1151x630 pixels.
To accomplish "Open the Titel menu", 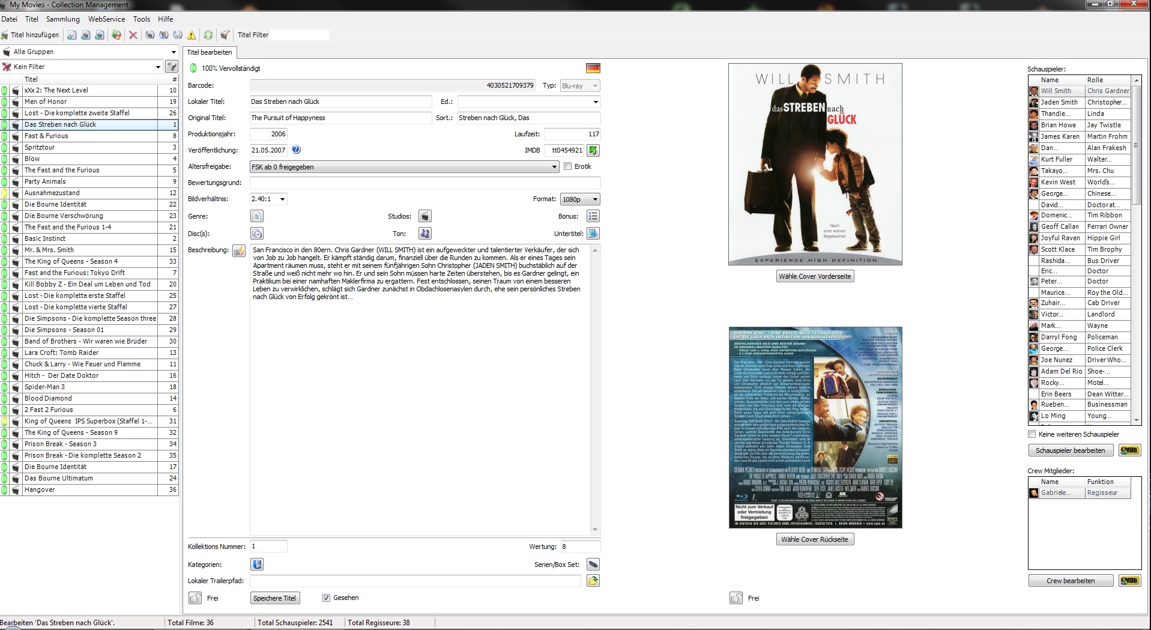I will click(x=32, y=19).
